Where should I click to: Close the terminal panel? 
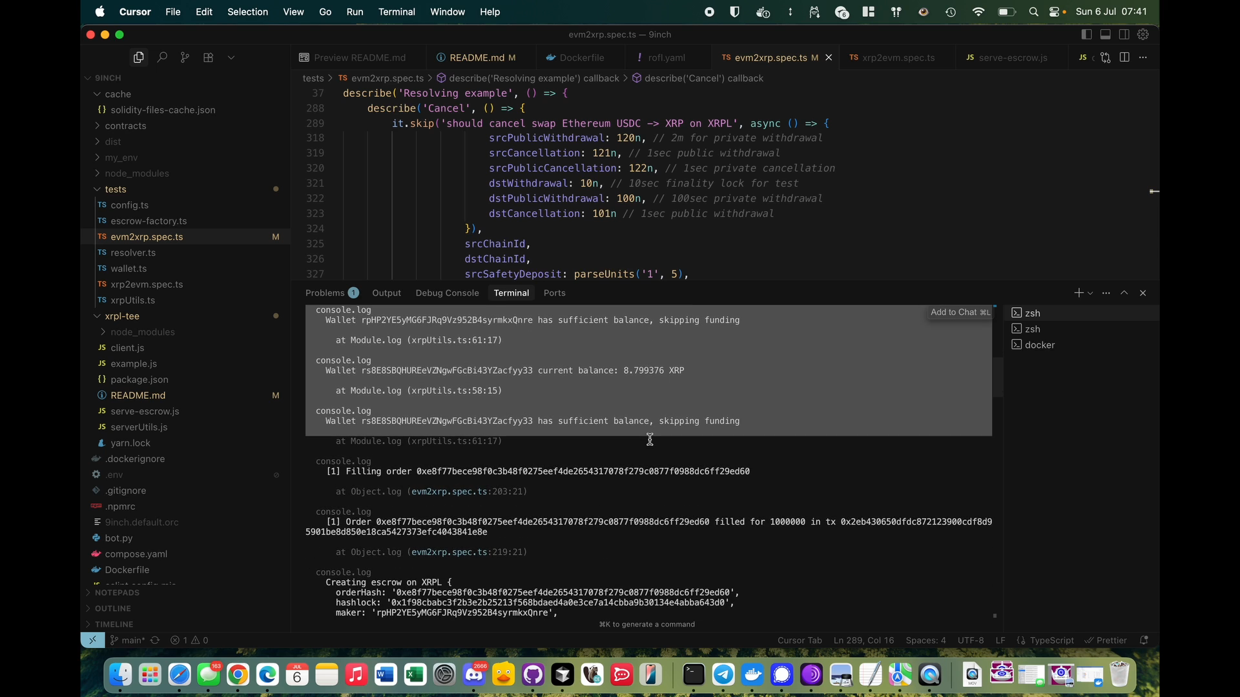click(1143, 293)
